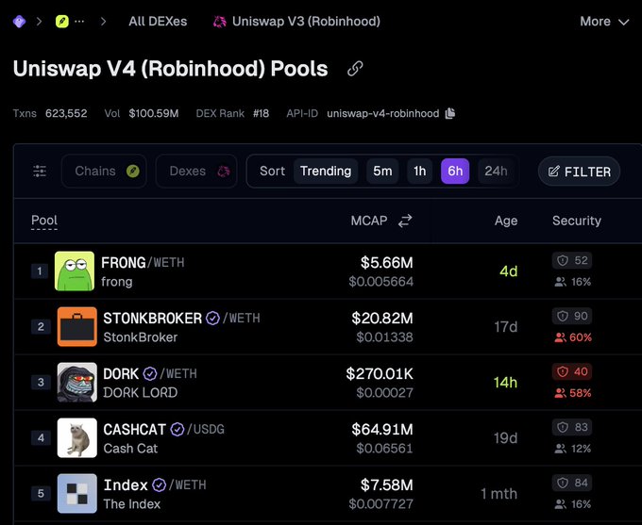Go to All DEXes breadcrumb

tap(158, 22)
